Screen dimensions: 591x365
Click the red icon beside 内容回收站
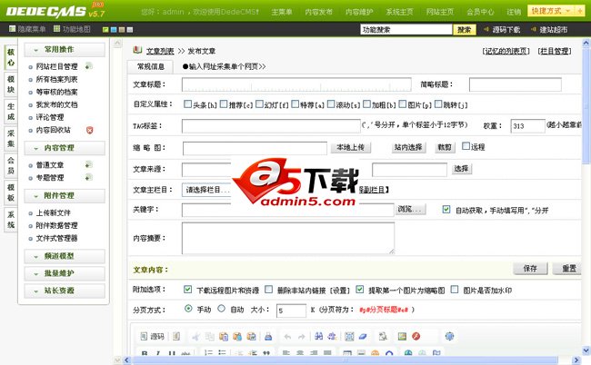(x=89, y=130)
